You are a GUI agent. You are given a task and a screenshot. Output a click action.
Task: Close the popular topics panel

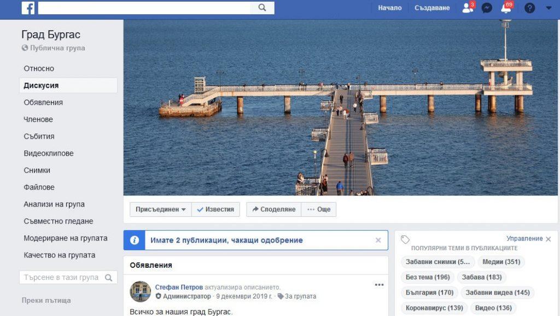(x=548, y=239)
